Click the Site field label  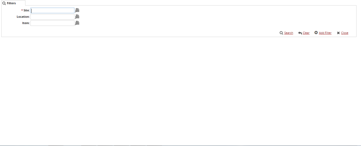[26, 10]
